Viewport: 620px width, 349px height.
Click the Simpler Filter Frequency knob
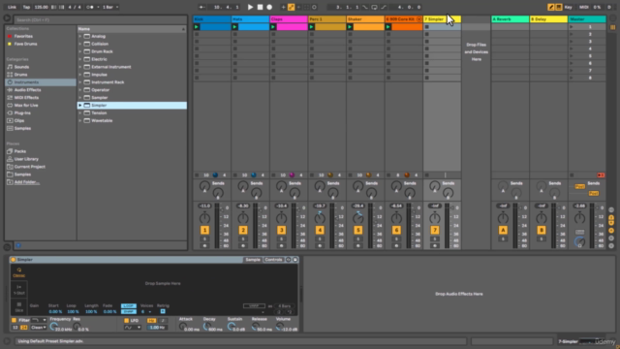coord(54,327)
